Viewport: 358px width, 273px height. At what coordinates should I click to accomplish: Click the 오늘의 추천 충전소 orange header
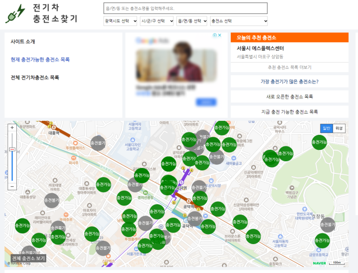coord(290,38)
